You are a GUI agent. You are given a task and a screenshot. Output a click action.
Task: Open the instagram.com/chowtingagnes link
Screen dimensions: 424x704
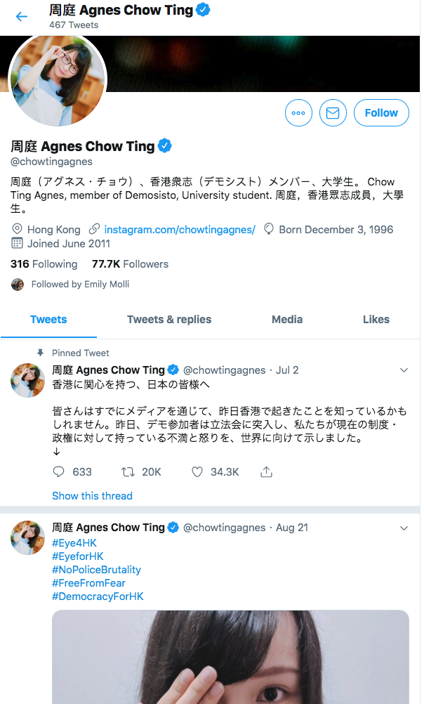(180, 230)
